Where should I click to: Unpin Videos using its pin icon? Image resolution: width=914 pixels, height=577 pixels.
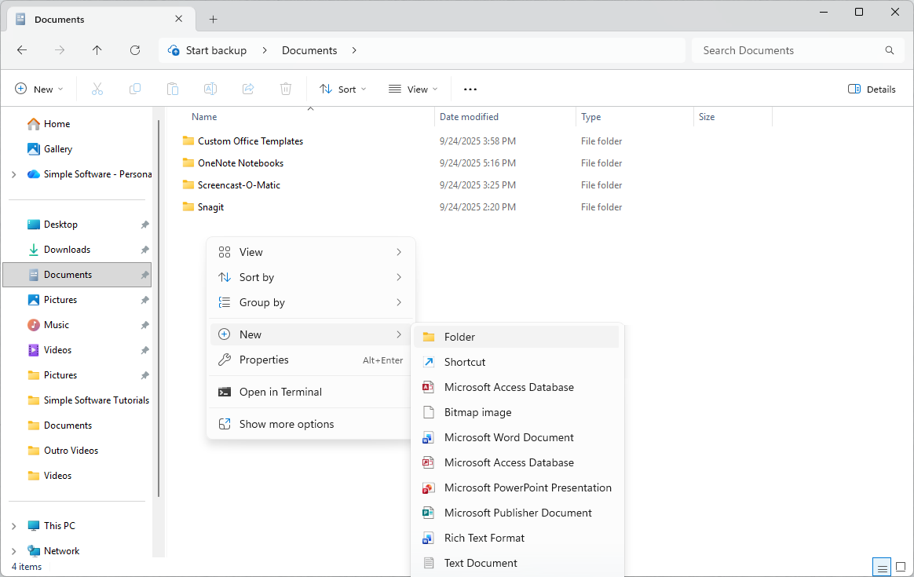click(144, 350)
